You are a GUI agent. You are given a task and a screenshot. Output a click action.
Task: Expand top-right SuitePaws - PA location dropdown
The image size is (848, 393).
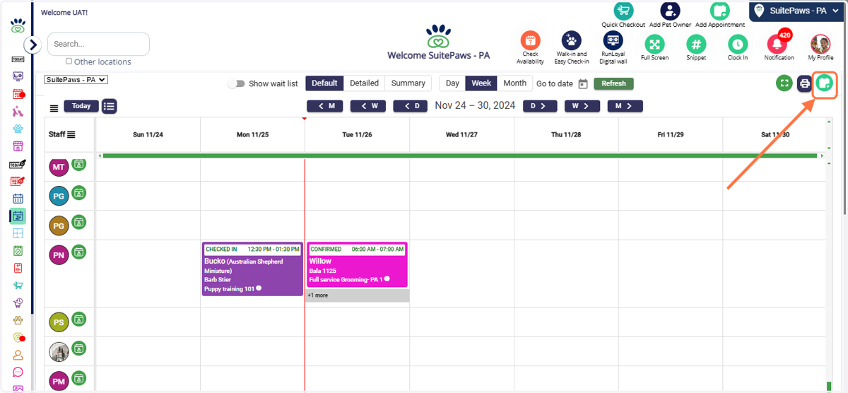pos(796,11)
